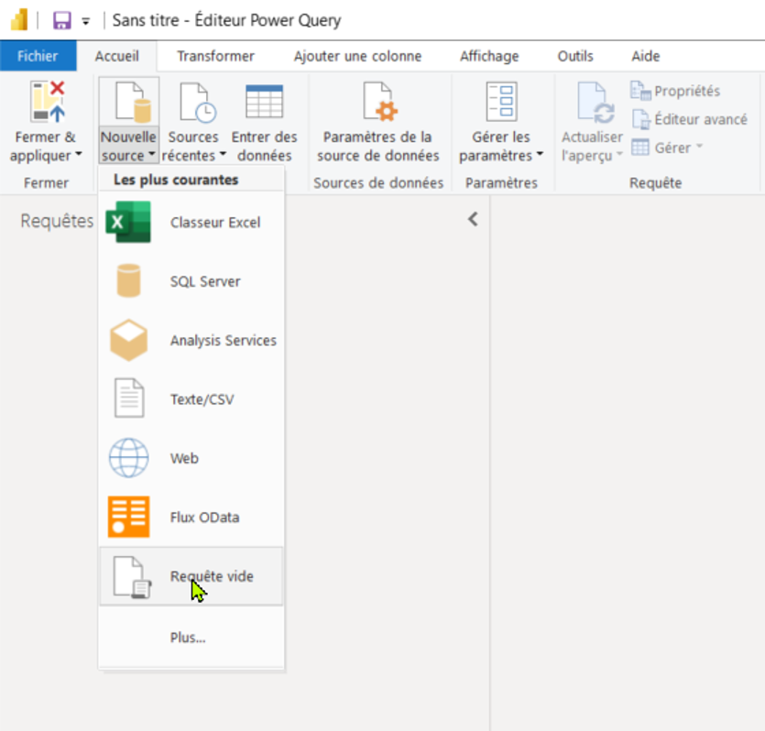Click the SQL Server cylinder icon
Viewport: 765px width, 731px height.
(129, 281)
